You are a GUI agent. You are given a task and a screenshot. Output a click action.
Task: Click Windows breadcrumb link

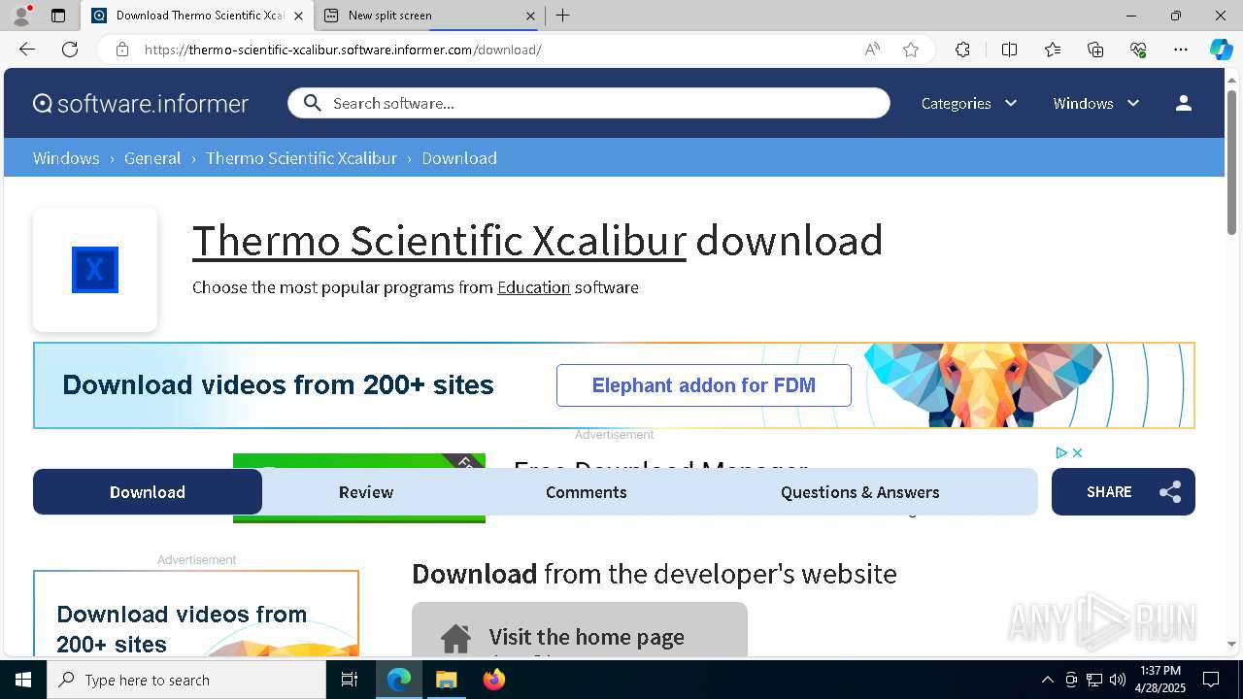click(x=66, y=158)
